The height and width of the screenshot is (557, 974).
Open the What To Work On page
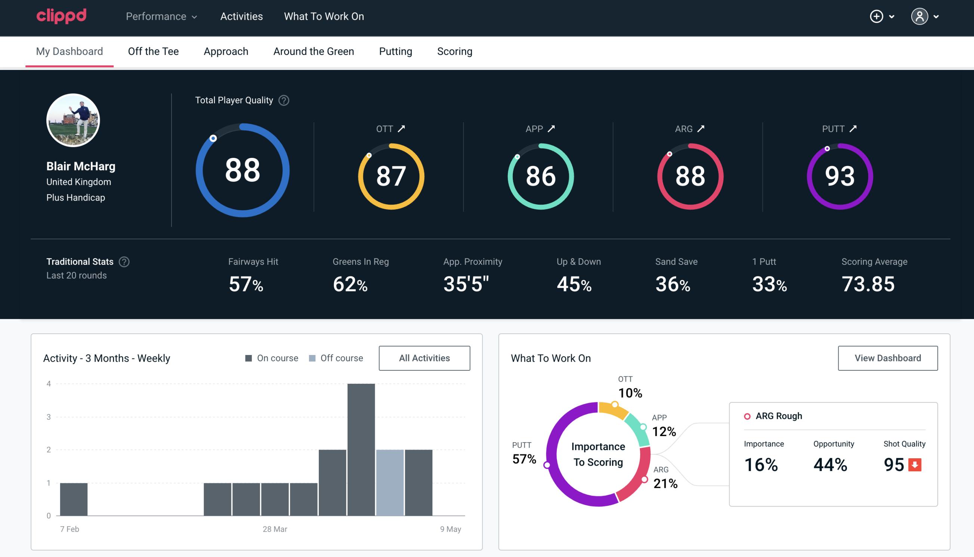(x=324, y=17)
